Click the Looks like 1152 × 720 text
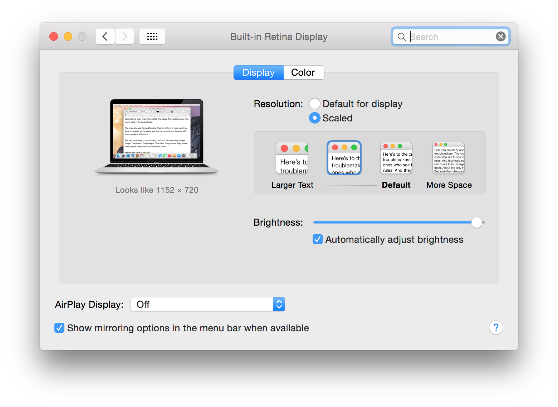 point(157,190)
